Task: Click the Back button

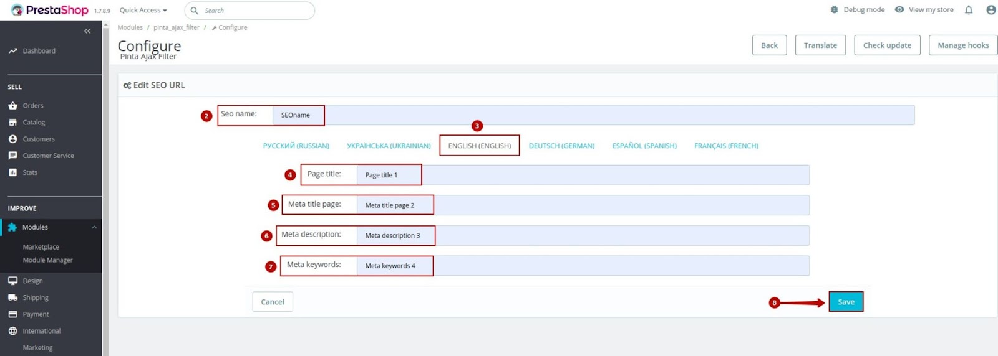Action: pyautogui.click(x=769, y=45)
